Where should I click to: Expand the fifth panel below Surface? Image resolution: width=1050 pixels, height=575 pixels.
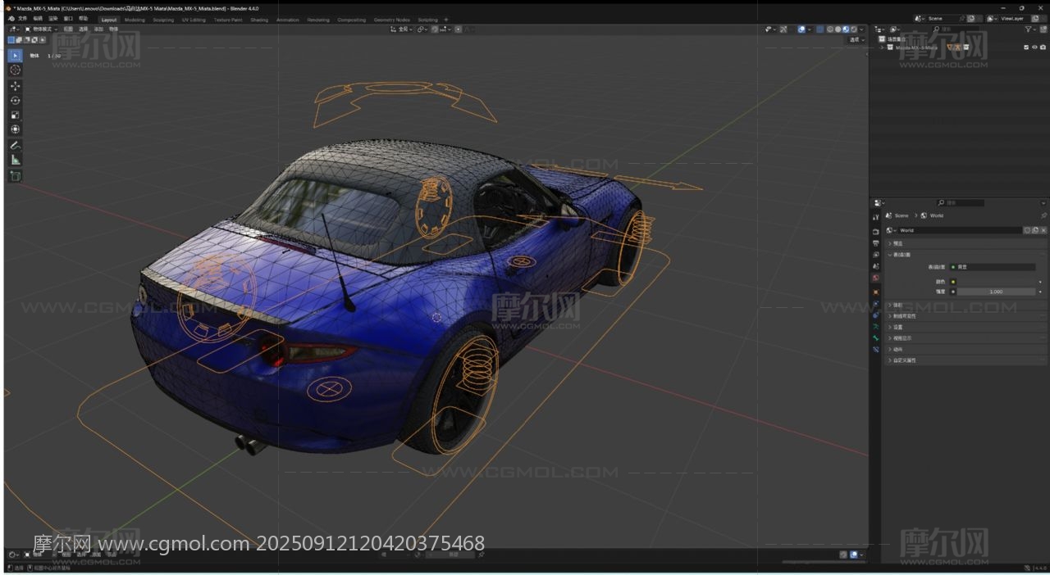tap(889, 349)
